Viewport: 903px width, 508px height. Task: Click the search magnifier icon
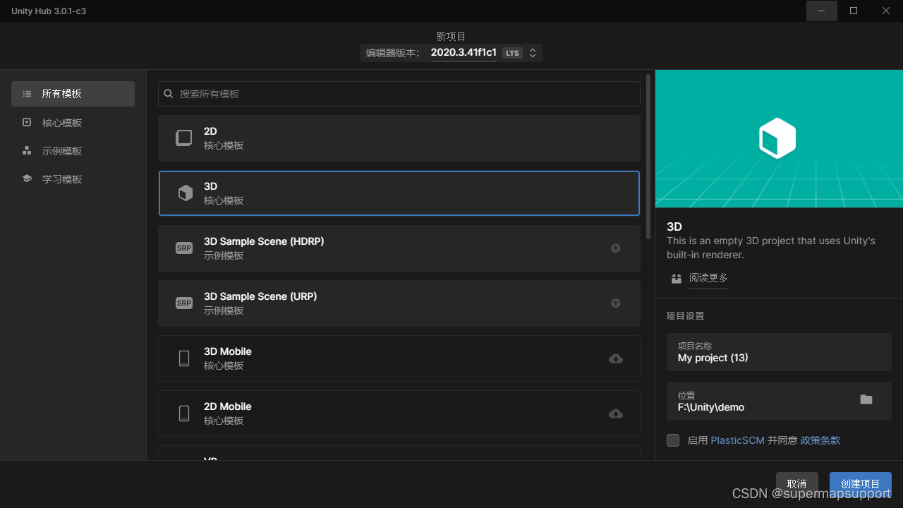pos(169,94)
